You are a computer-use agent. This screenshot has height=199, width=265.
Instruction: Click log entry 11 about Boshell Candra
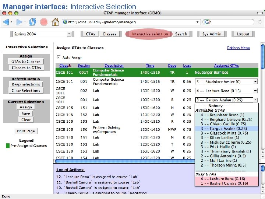(x=98, y=182)
